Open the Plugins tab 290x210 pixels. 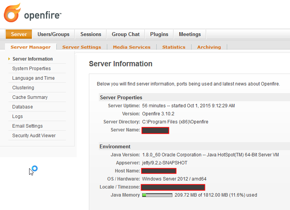pos(159,34)
